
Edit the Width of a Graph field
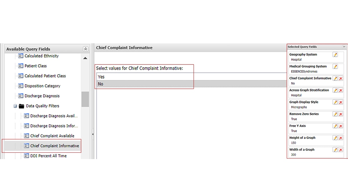click(335, 150)
